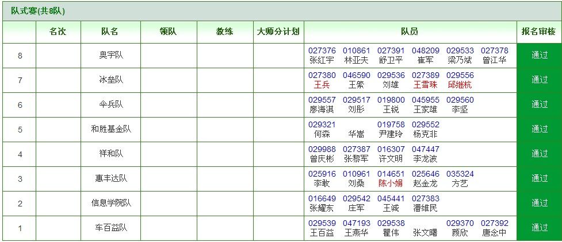Viewport: 562px width, 242px height.
Task: Open player ID link 029557
Action: [322, 100]
